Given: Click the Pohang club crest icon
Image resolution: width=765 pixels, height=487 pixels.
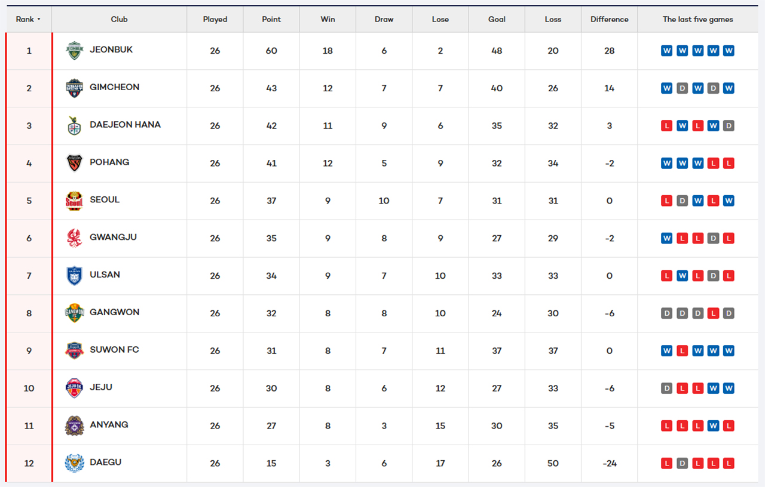Looking at the screenshot, I should coord(74,163).
